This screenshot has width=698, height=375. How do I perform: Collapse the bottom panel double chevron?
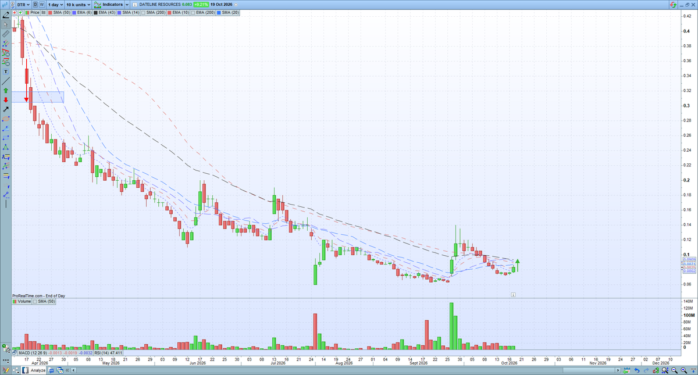click(67, 370)
